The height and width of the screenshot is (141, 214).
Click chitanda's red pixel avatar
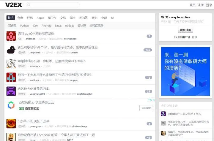(11, 36)
